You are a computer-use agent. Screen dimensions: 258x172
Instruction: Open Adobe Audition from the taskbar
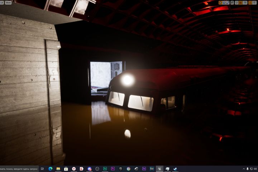(x=105, y=169)
